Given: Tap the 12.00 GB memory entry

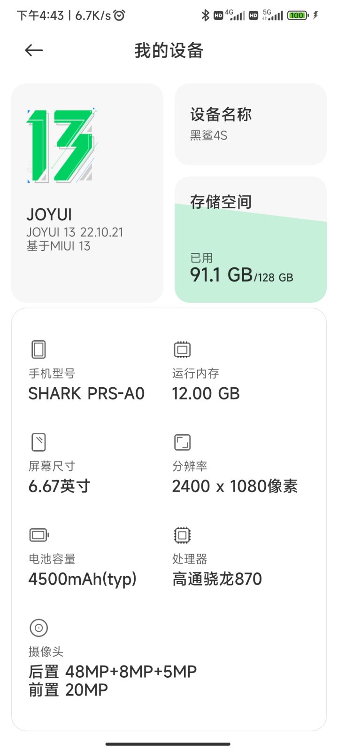Looking at the screenshot, I should (x=206, y=393).
